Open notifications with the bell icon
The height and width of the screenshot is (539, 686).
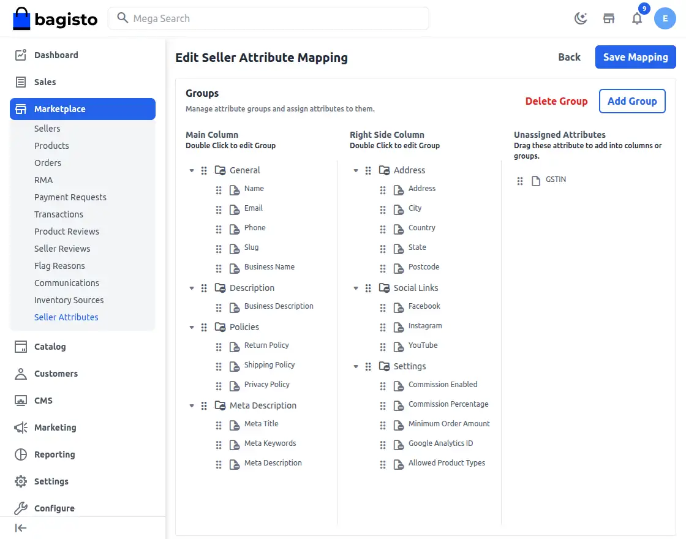(x=637, y=19)
